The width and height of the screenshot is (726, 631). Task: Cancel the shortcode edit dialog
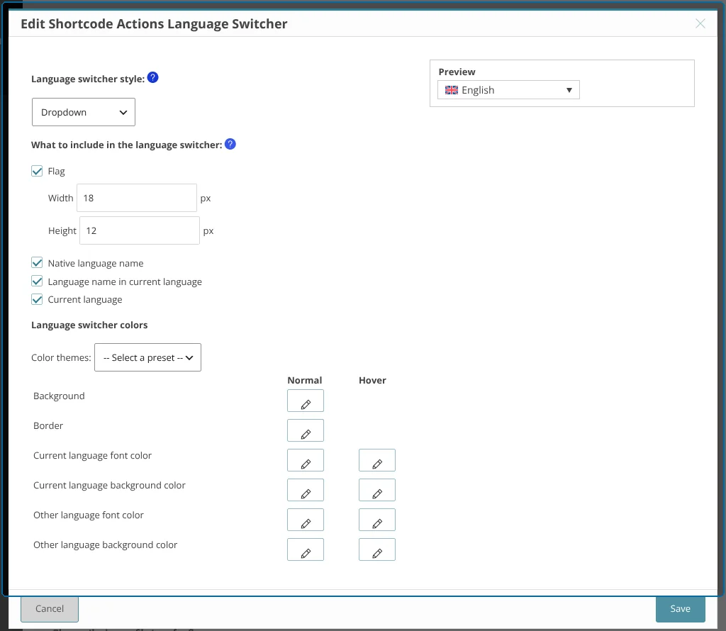[50, 609]
